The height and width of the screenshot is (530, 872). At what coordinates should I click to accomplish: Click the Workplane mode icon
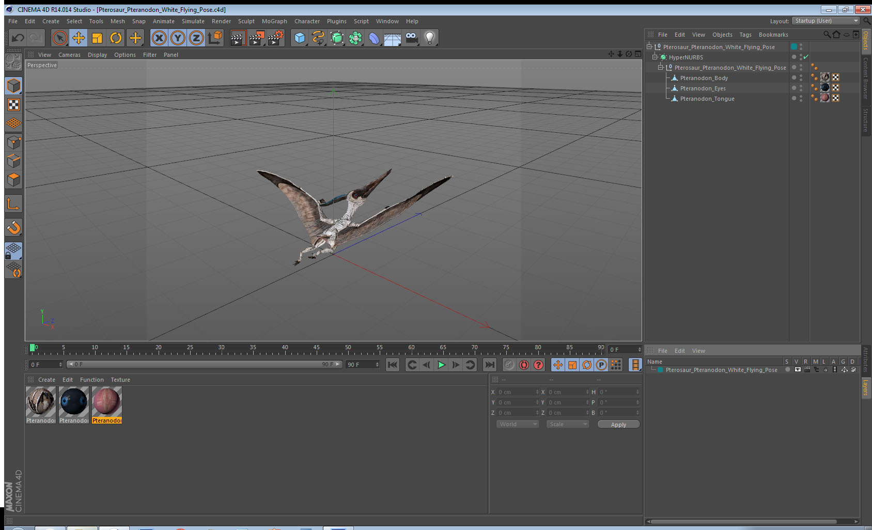point(14,123)
